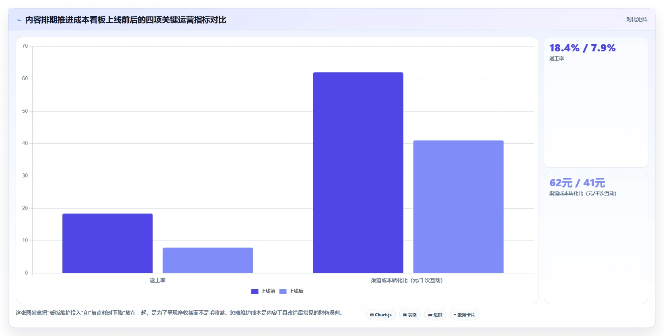Click the 返工率 x-axis category label
This screenshot has height=336, width=664.
(x=158, y=280)
